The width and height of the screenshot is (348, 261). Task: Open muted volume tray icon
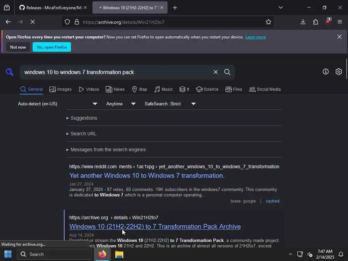(310, 254)
